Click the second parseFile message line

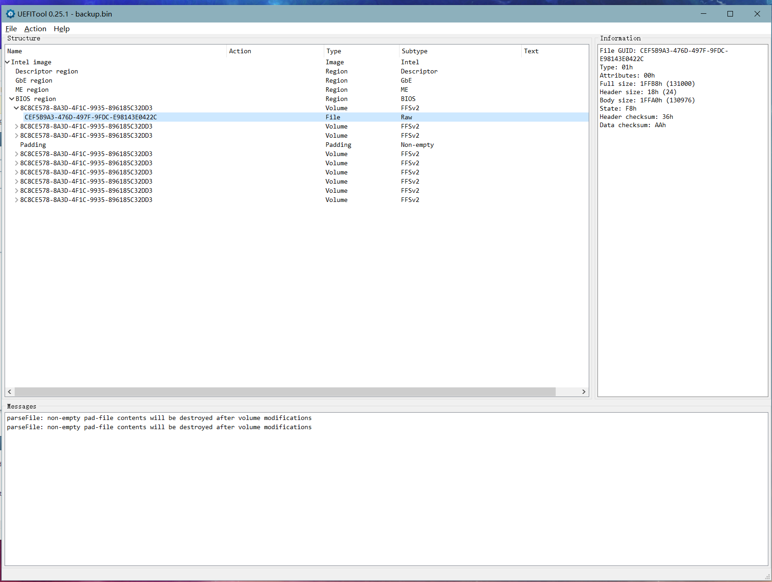[159, 427]
